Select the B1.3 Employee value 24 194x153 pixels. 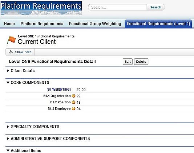tap(78, 109)
